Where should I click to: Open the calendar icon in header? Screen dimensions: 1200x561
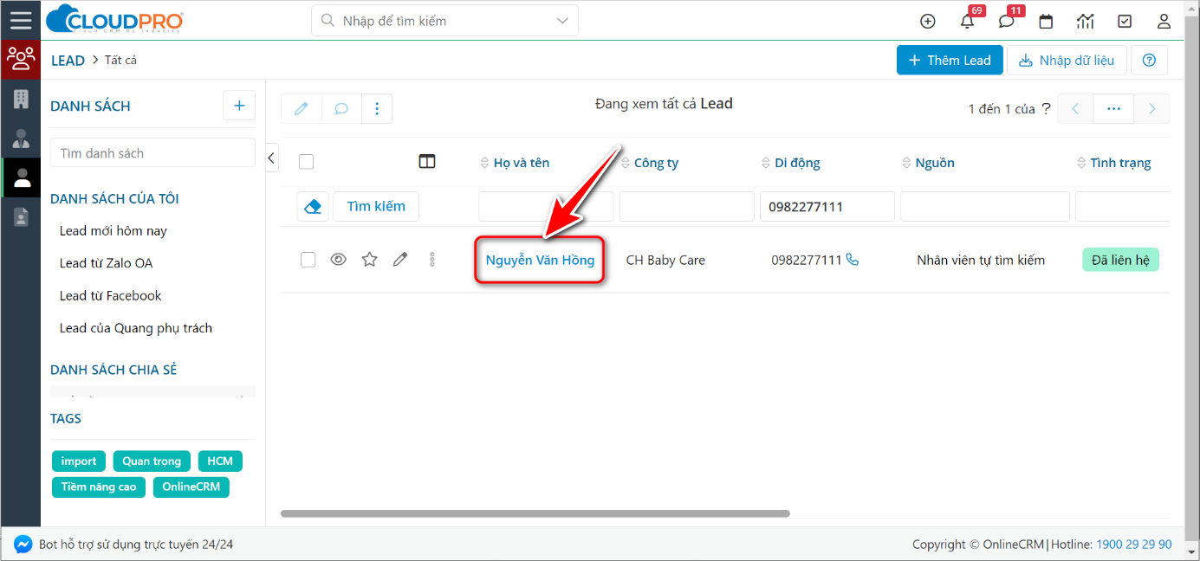pyautogui.click(x=1046, y=22)
